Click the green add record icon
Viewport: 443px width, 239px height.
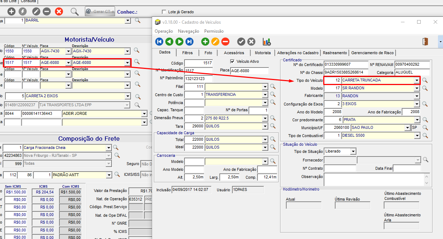205,42
